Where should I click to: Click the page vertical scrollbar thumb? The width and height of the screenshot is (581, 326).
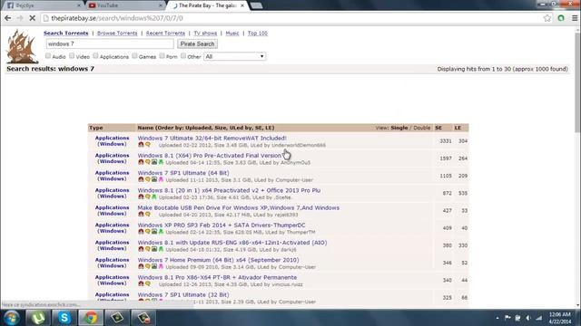click(x=577, y=83)
